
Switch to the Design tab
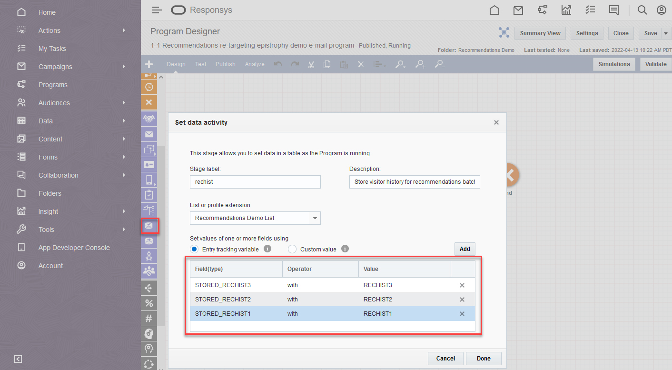click(x=176, y=64)
